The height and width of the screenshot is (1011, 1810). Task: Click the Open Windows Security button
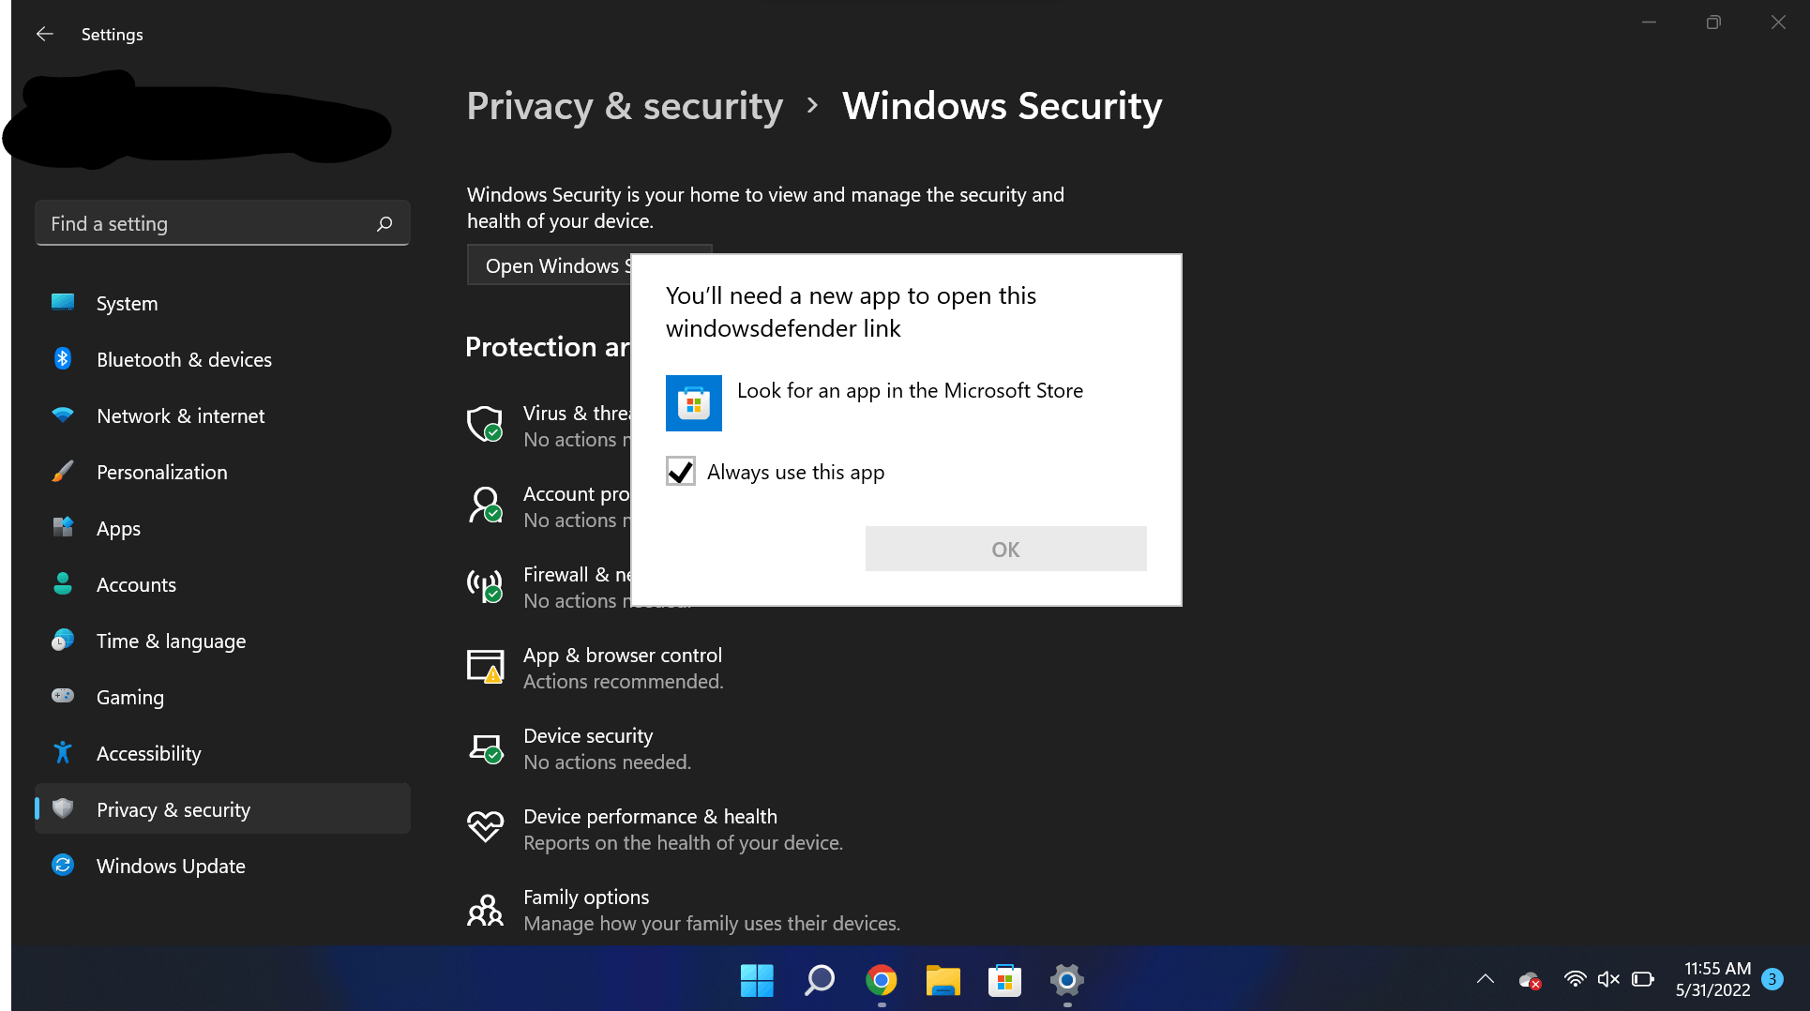(550, 265)
